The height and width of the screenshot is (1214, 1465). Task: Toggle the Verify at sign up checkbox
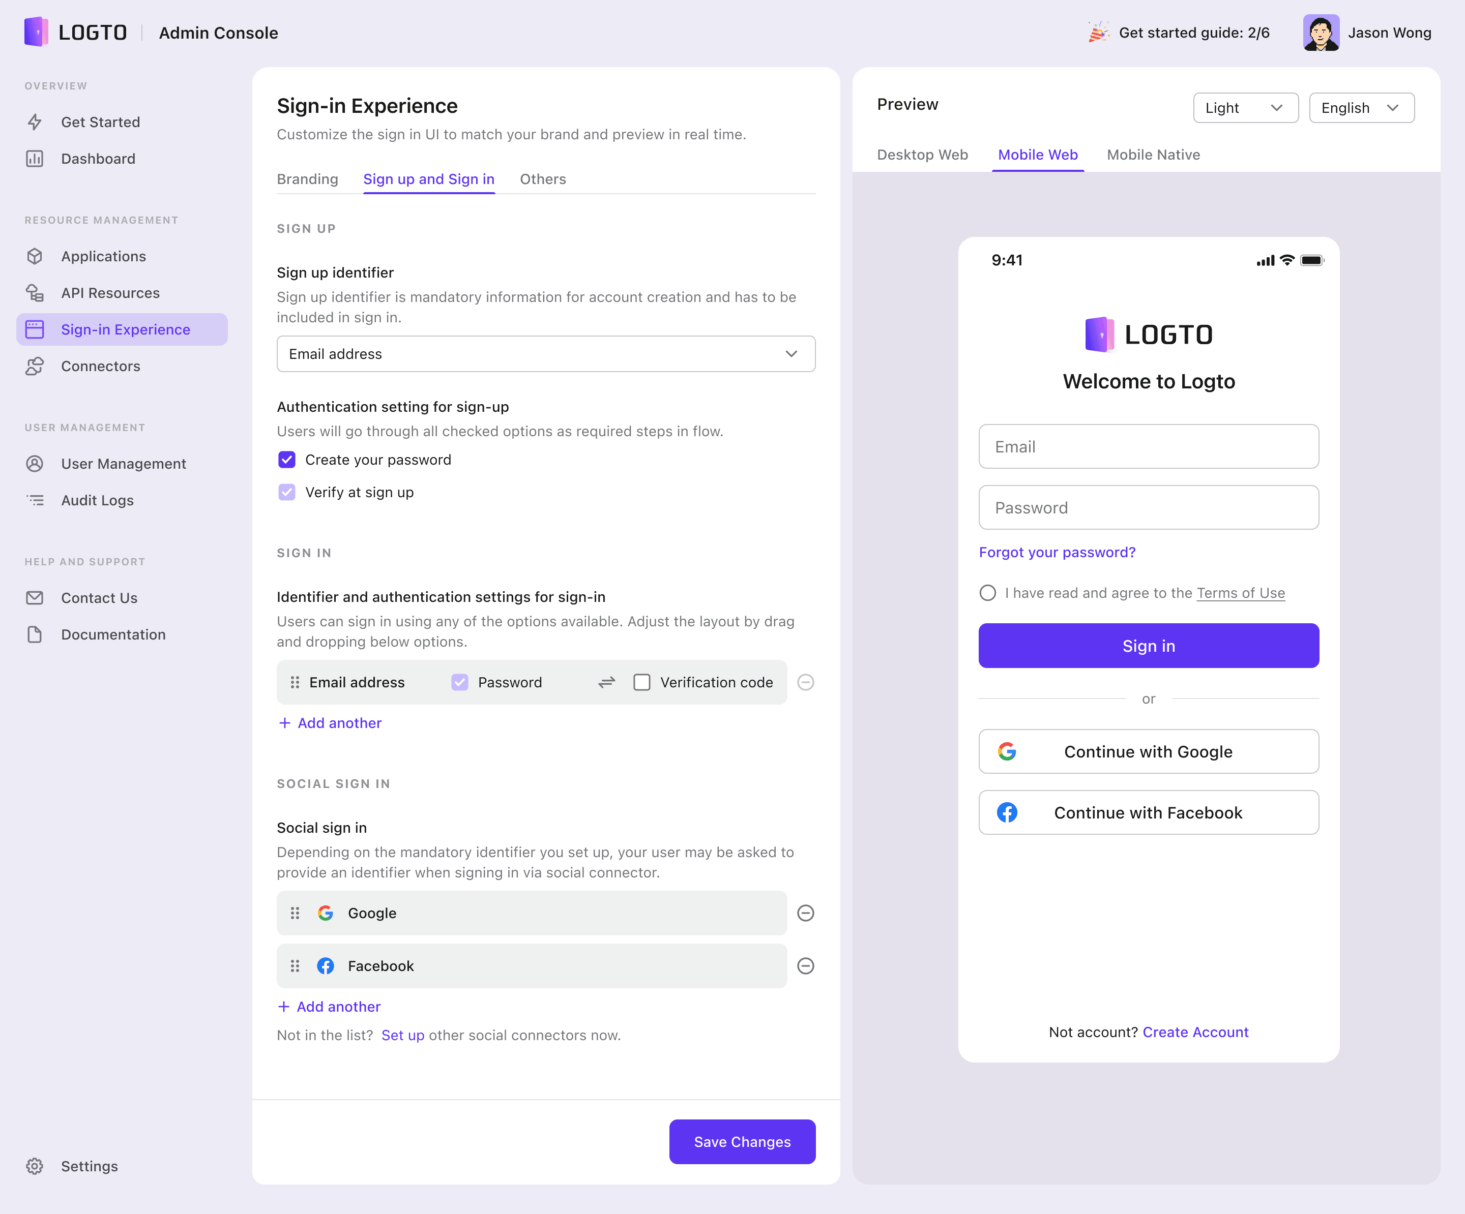pos(287,493)
